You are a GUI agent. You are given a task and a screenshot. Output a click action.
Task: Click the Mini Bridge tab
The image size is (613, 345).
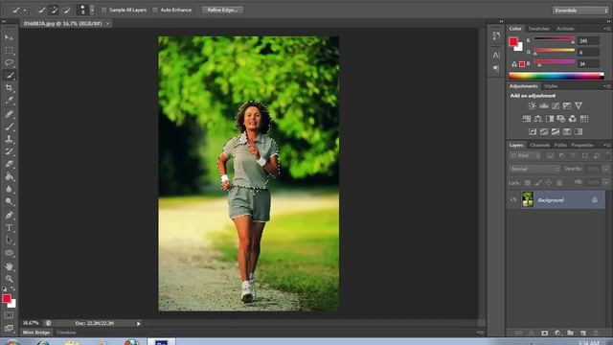click(36, 333)
